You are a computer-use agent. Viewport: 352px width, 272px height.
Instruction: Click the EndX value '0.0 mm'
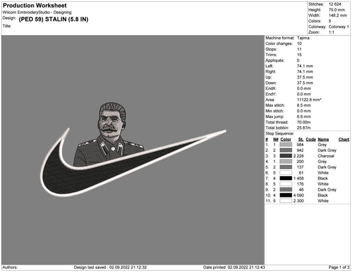[x=304, y=88]
